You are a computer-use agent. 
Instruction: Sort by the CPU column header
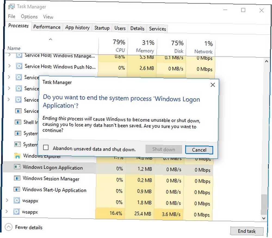click(113, 46)
